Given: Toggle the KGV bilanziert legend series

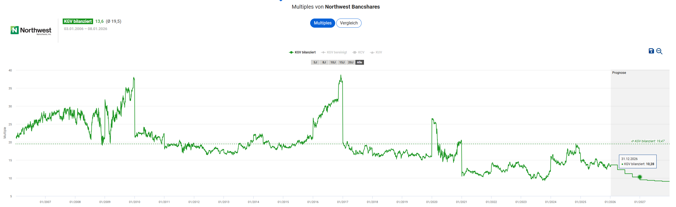Looking at the screenshot, I should point(302,52).
